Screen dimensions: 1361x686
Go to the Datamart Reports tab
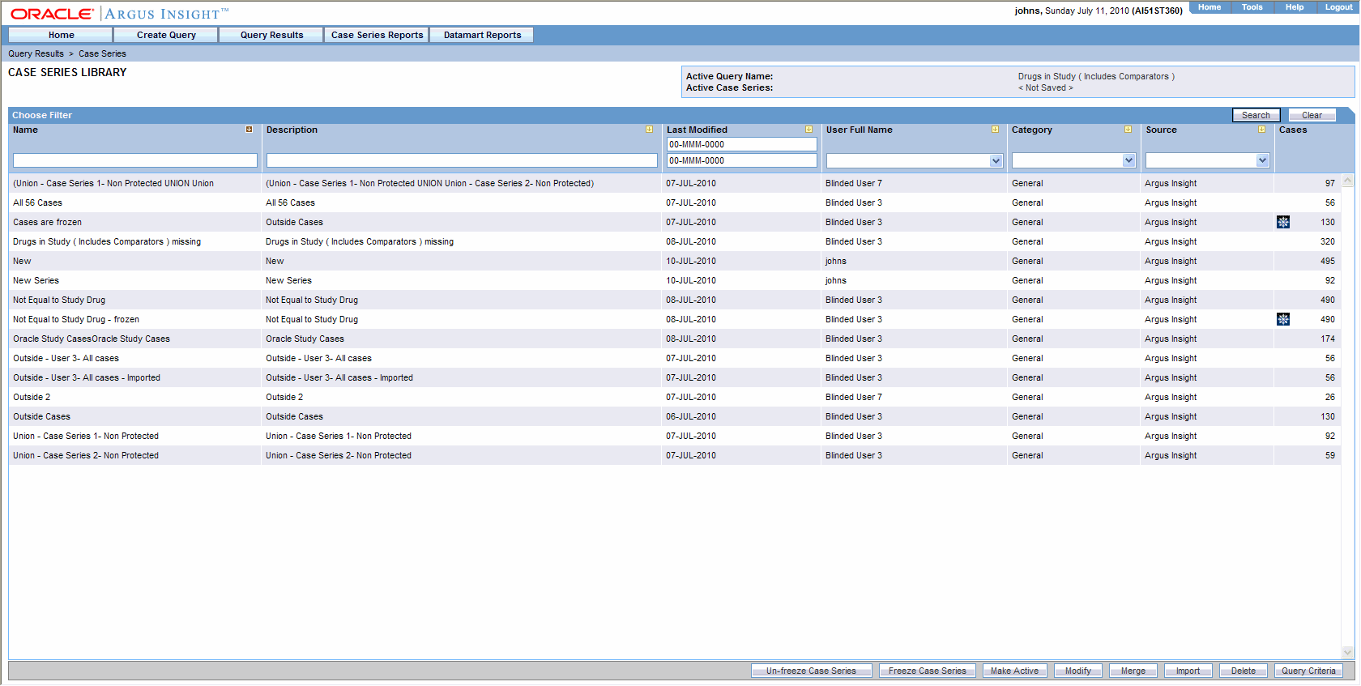point(482,35)
